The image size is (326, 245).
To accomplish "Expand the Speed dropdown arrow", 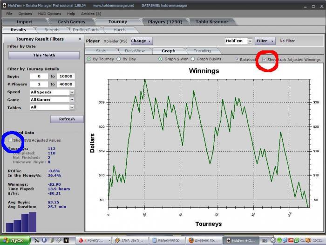I will coord(72,92).
